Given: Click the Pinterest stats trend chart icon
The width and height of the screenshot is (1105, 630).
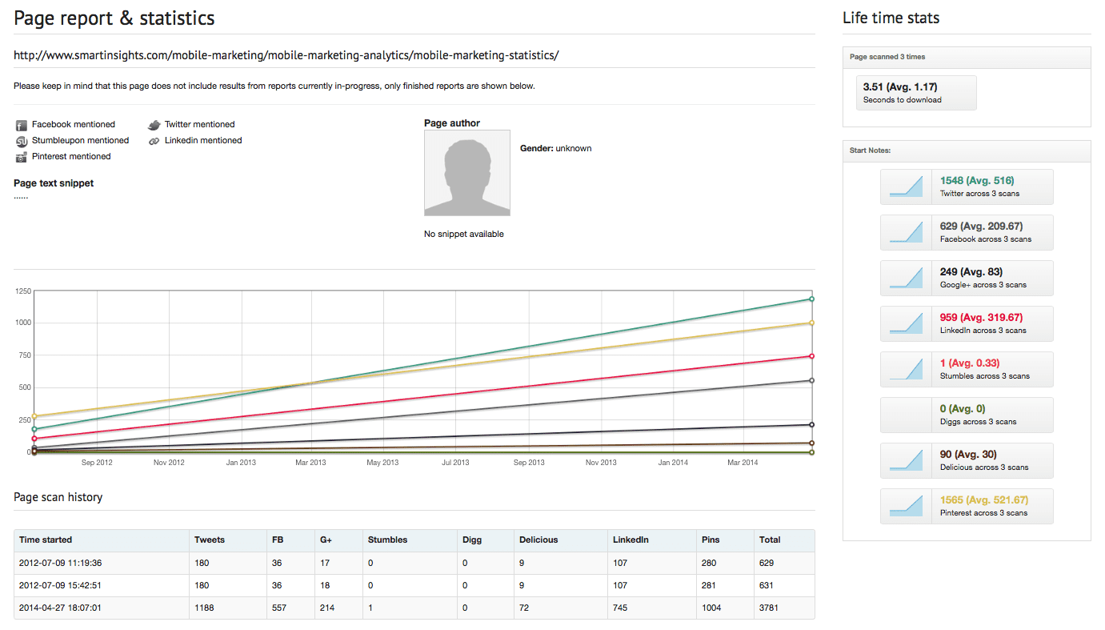Looking at the screenshot, I should [x=907, y=506].
